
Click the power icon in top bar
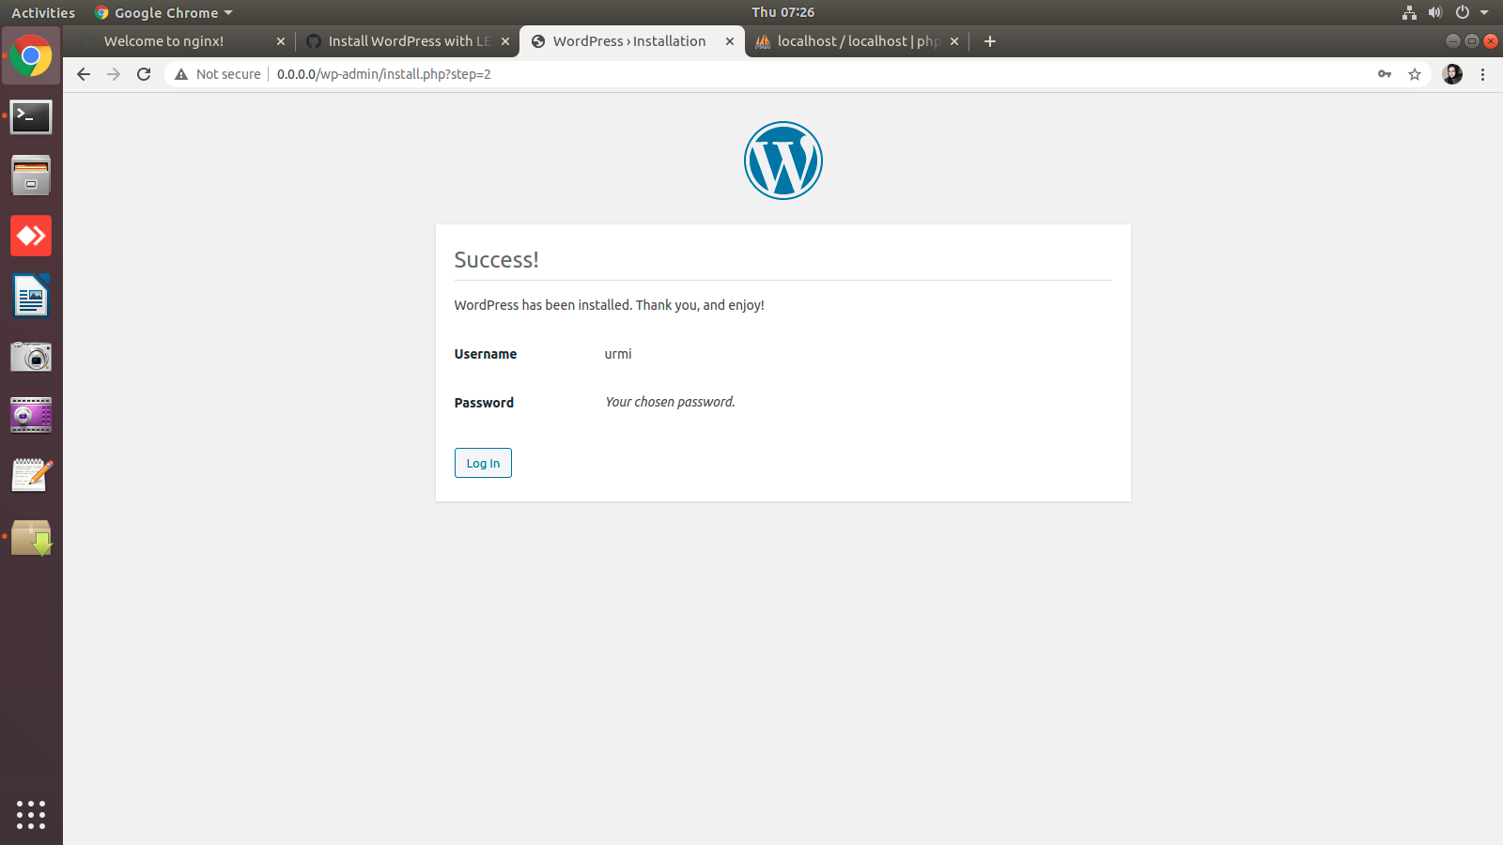(x=1462, y=12)
